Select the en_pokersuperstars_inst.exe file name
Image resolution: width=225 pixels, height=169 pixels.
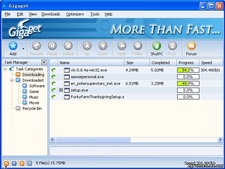tap(96, 83)
